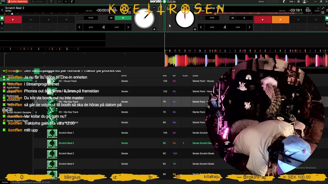Turn sync OFF on deck 2
Image resolution: width=328 pixels, height=184 pixels.
click(x=201, y=18)
